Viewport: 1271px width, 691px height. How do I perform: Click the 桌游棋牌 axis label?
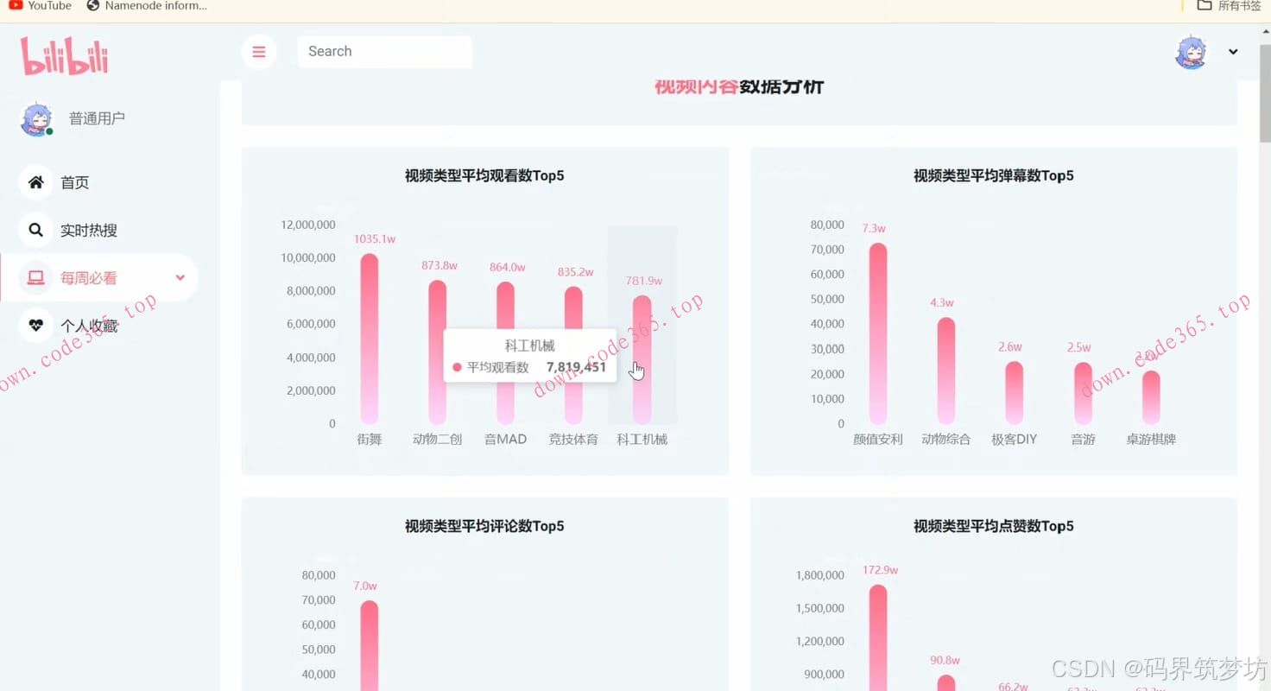[x=1151, y=439]
